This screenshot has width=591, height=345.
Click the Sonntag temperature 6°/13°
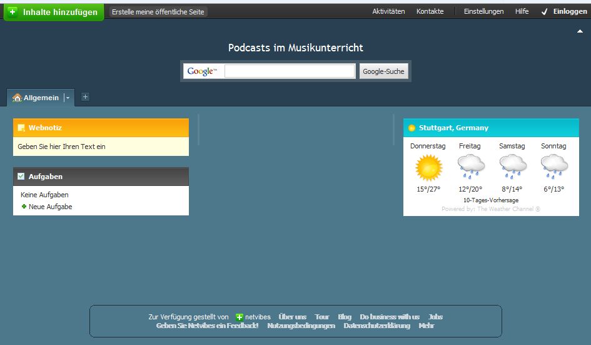click(x=553, y=189)
